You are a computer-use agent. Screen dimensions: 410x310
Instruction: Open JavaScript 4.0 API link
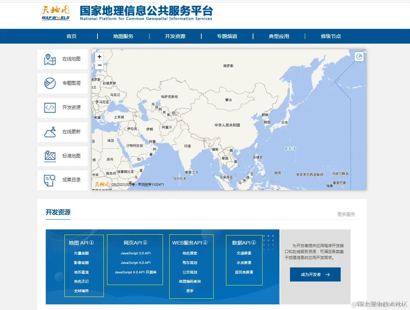click(135, 263)
